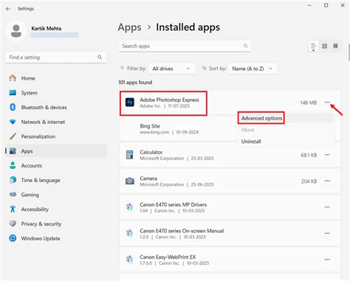
Task: Open Gaming settings
Action: point(56,195)
